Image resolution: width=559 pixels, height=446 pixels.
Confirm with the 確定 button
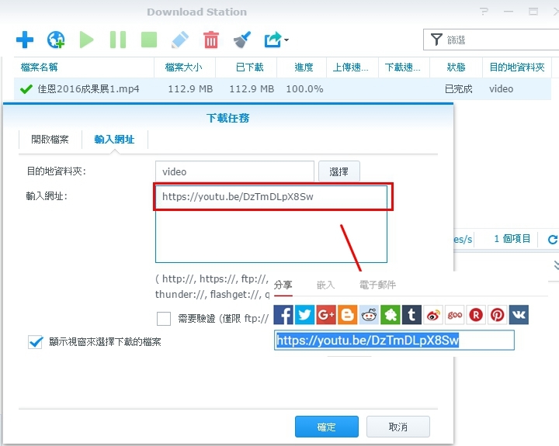(327, 427)
